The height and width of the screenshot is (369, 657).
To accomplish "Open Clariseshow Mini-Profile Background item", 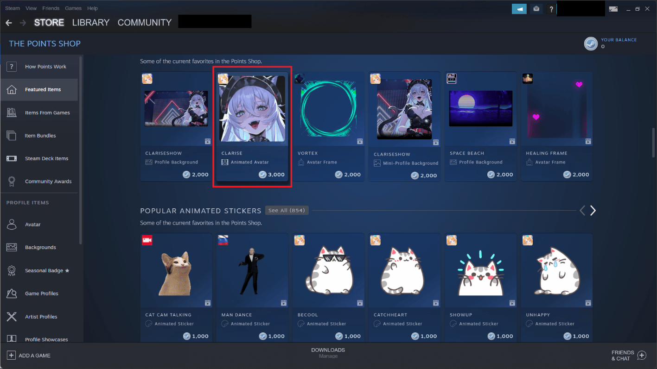I will pos(404,126).
